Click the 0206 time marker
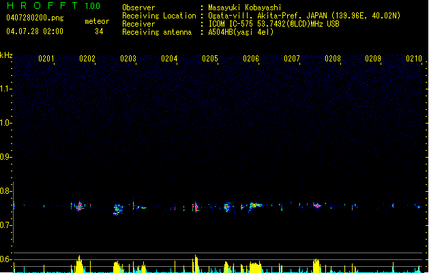The height and width of the screenshot is (273, 429). [x=251, y=59]
